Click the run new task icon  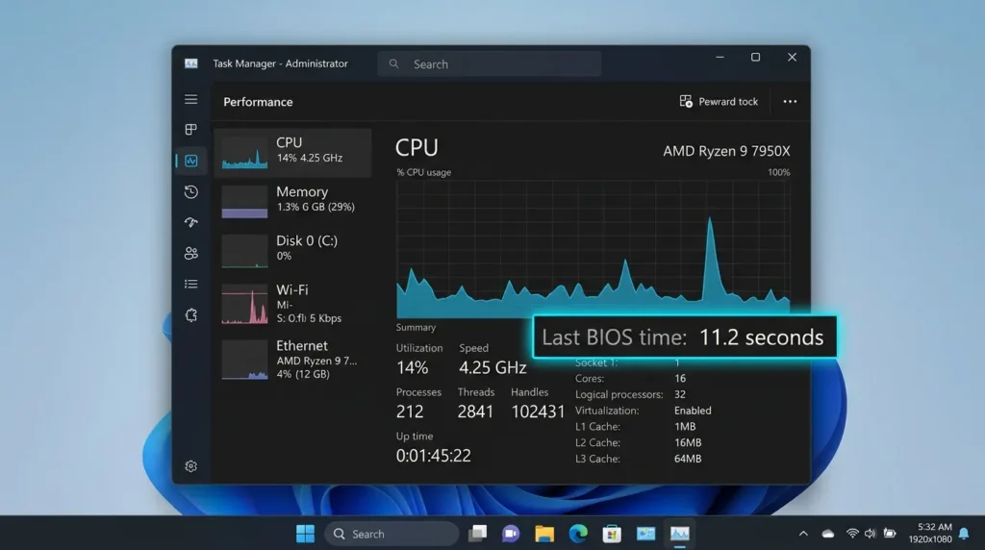pos(686,101)
